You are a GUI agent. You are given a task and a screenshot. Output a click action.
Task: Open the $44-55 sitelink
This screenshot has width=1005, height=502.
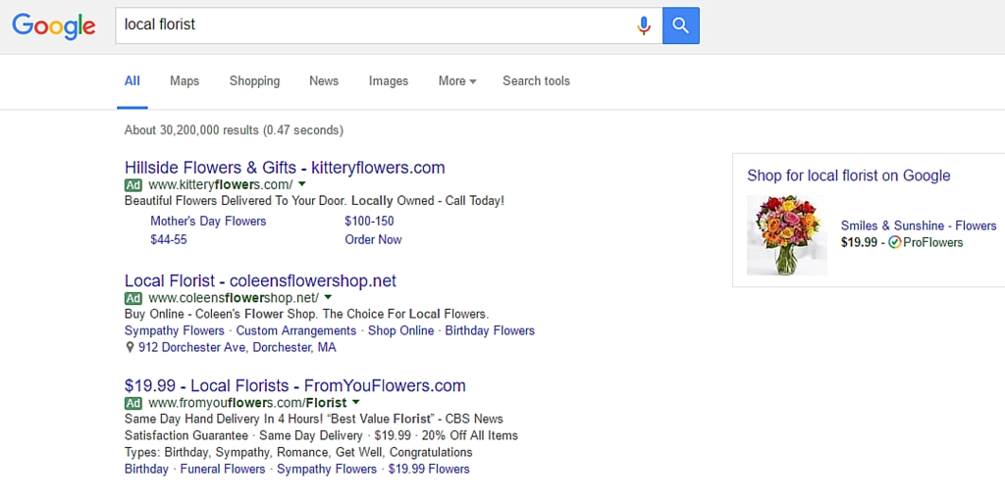(169, 240)
